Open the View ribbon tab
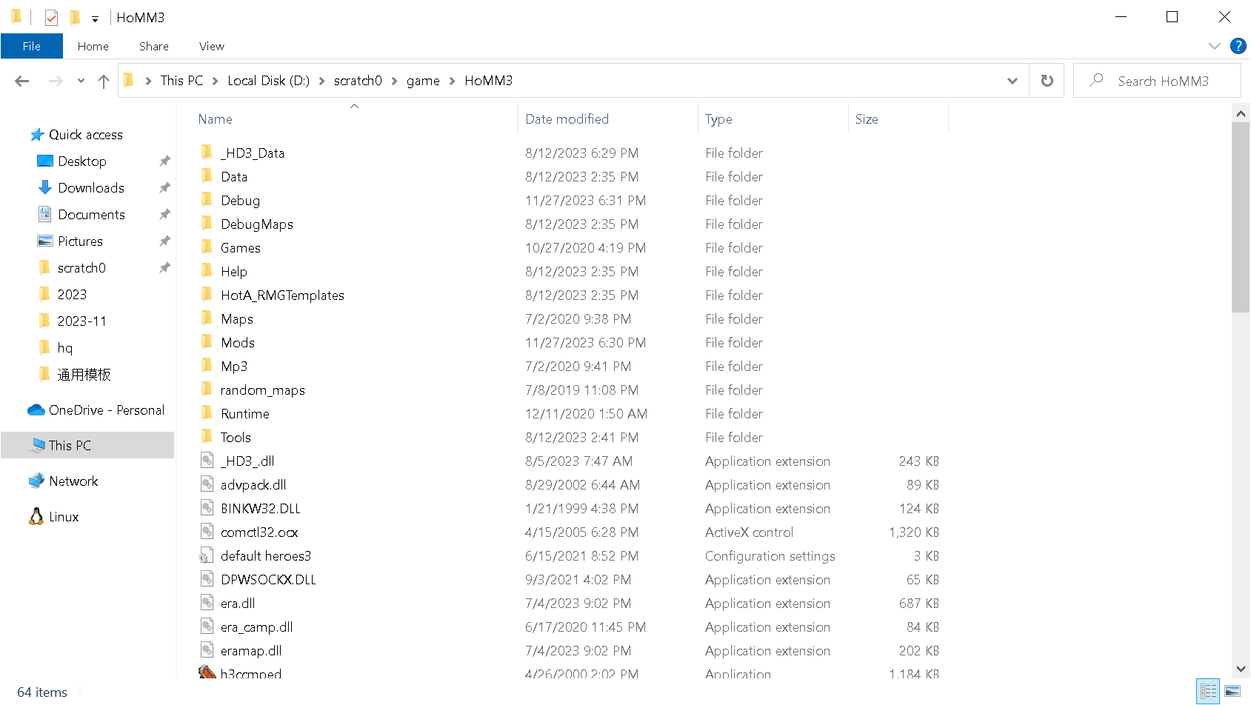Viewport: 1251px width, 705px height. [x=211, y=46]
